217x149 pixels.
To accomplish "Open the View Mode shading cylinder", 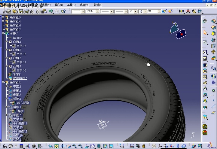I will pyautogui.click(x=99, y=146).
